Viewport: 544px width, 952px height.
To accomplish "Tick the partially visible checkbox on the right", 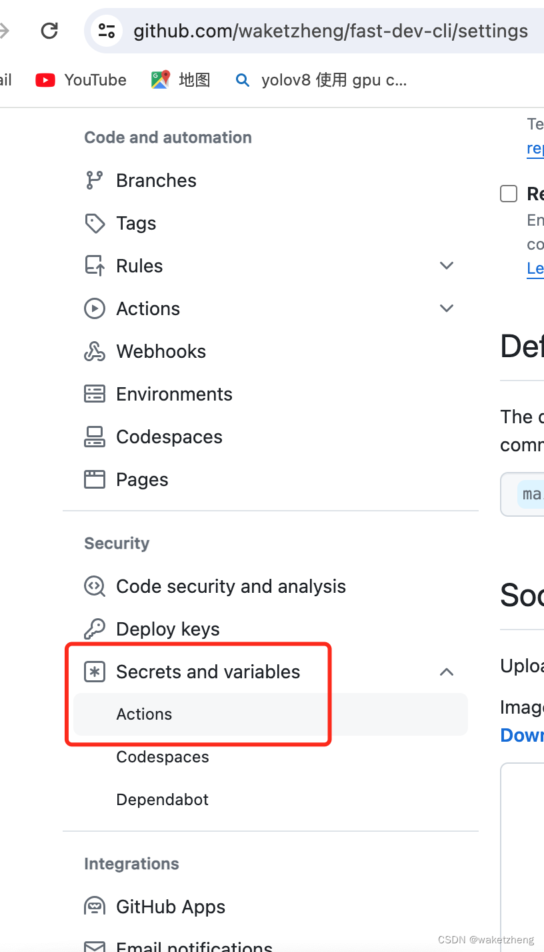I will point(509,194).
